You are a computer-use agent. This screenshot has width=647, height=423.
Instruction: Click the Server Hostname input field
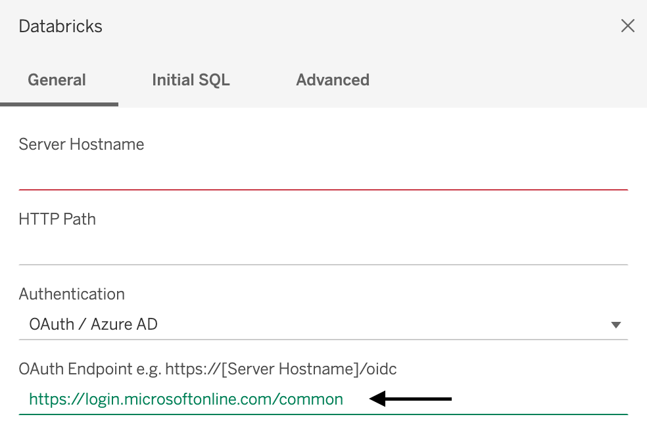pyautogui.click(x=322, y=173)
